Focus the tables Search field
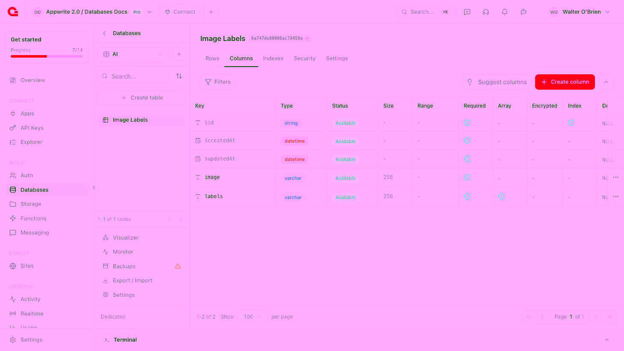Image resolution: width=624 pixels, height=351 pixels. point(133,76)
